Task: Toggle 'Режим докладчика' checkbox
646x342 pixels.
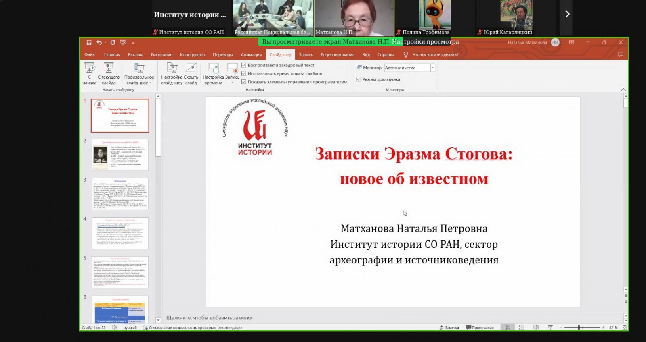Action: click(x=359, y=79)
